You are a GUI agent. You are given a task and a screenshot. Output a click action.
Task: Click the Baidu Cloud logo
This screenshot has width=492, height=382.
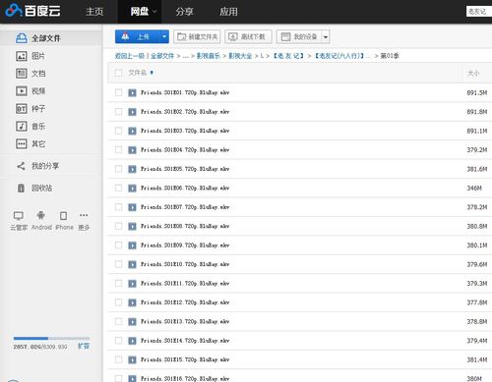tap(32, 11)
